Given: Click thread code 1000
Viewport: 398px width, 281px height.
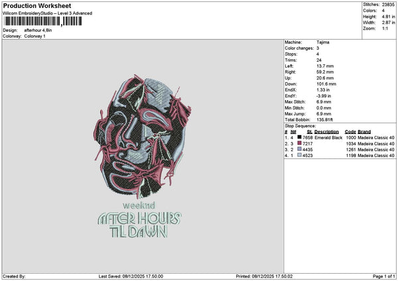Looking at the screenshot, I should click(351, 138).
